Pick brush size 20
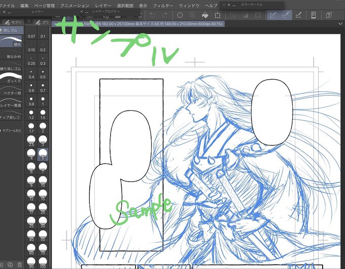Screen dimensions: 345x269 coord(43,209)
